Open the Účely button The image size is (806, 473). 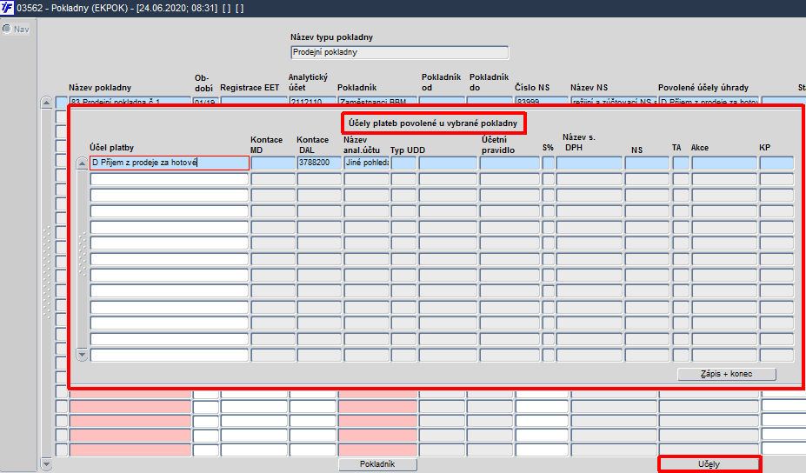(709, 464)
